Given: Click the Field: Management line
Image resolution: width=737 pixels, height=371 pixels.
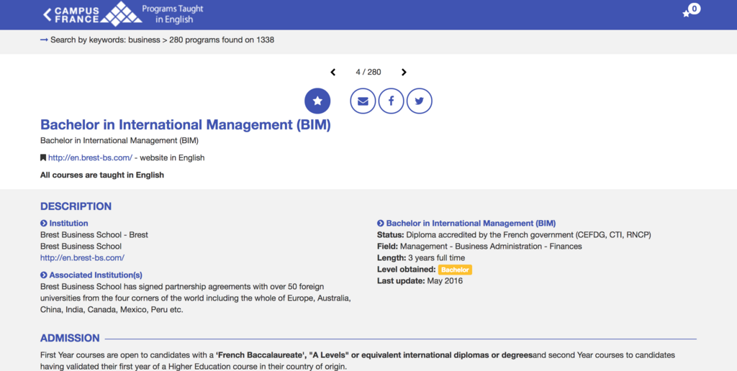Looking at the screenshot, I should [479, 246].
